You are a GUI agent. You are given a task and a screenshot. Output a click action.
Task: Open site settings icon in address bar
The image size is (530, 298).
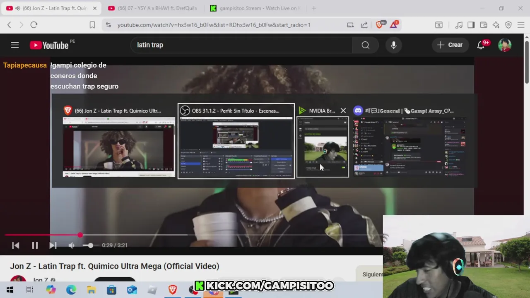108,25
